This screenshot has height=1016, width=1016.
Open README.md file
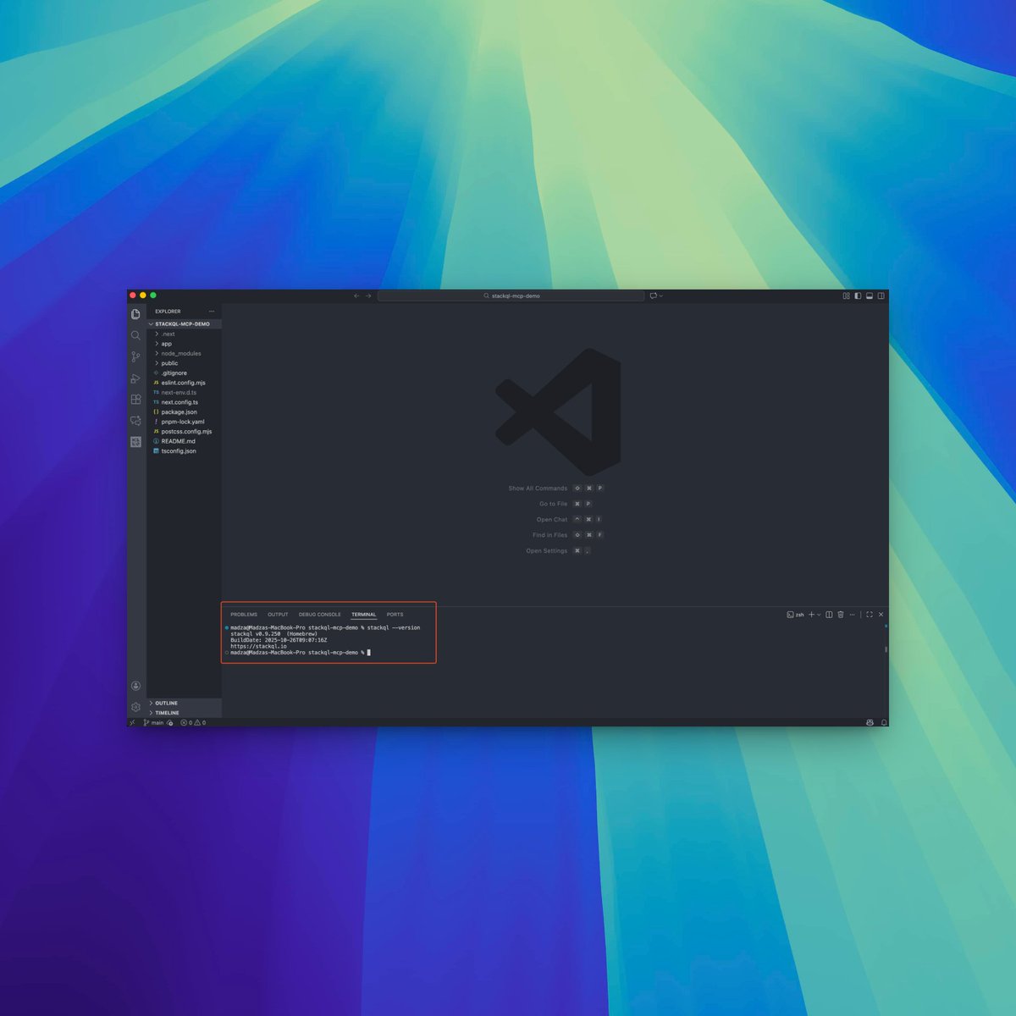point(184,441)
